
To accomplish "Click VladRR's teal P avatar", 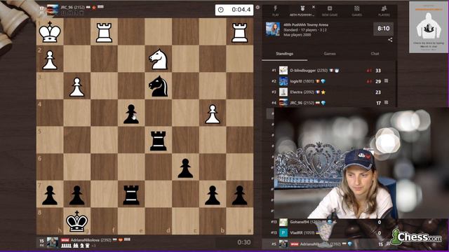I will pos(283,233).
